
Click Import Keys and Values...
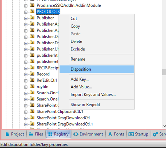[93, 95]
